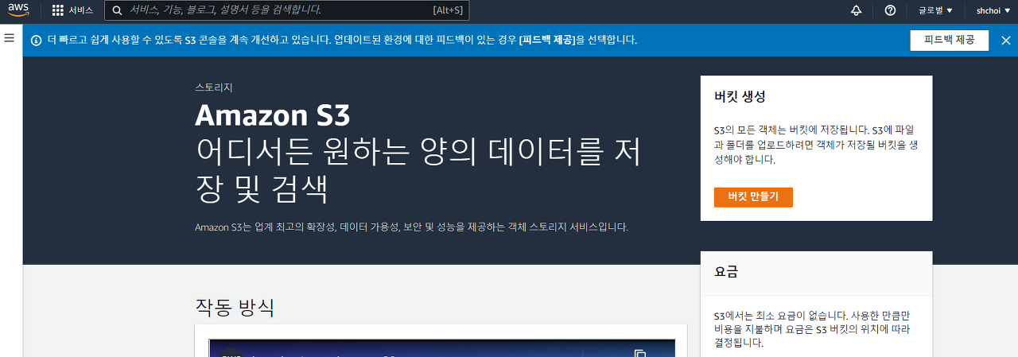Click the 서비스 menu label

coord(80,10)
